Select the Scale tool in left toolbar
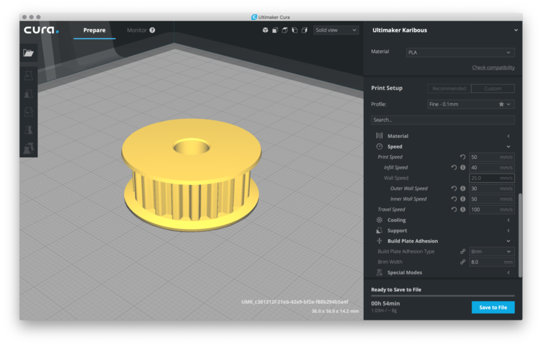 coord(28,94)
